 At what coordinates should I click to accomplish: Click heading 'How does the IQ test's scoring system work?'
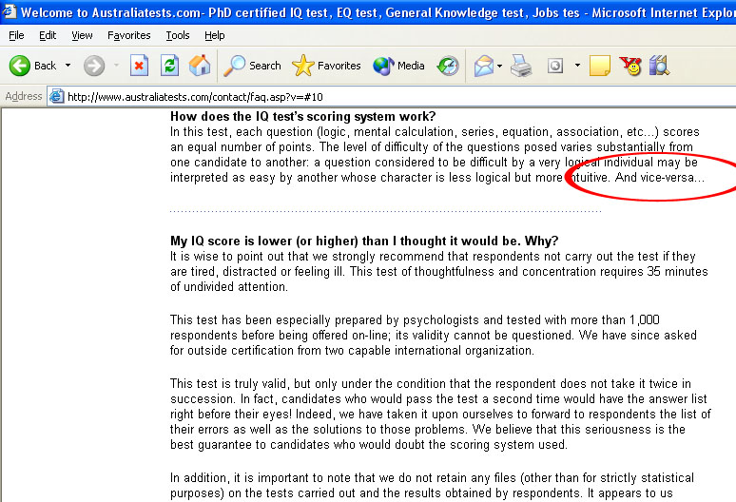(302, 116)
